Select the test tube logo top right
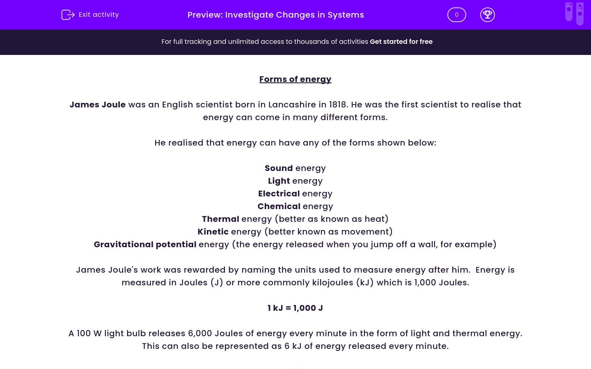This screenshot has width=591, height=369. pyautogui.click(x=574, y=14)
